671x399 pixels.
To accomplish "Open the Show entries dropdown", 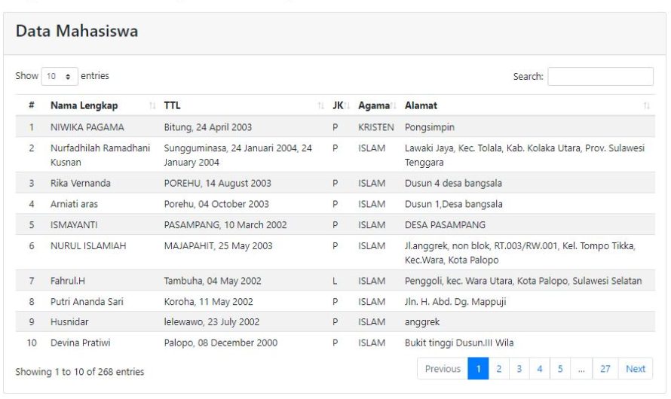I will coord(60,76).
